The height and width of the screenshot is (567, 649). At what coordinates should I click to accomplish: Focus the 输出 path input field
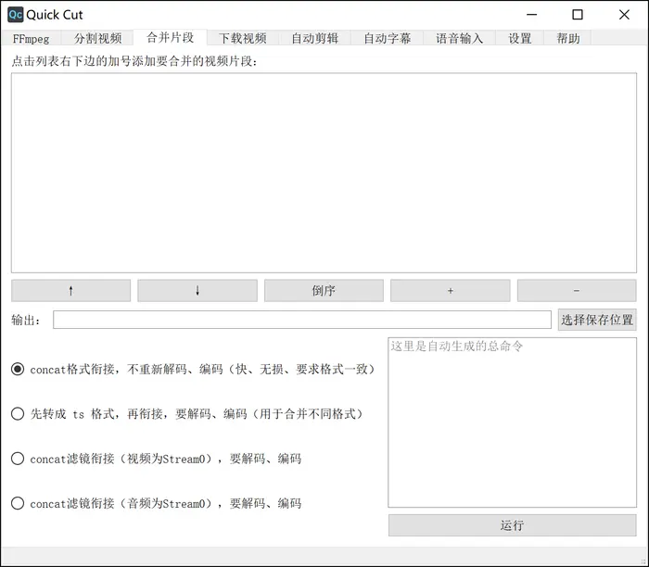coord(302,320)
